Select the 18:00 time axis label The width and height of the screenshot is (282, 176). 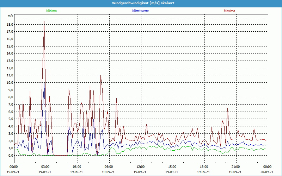204,166
